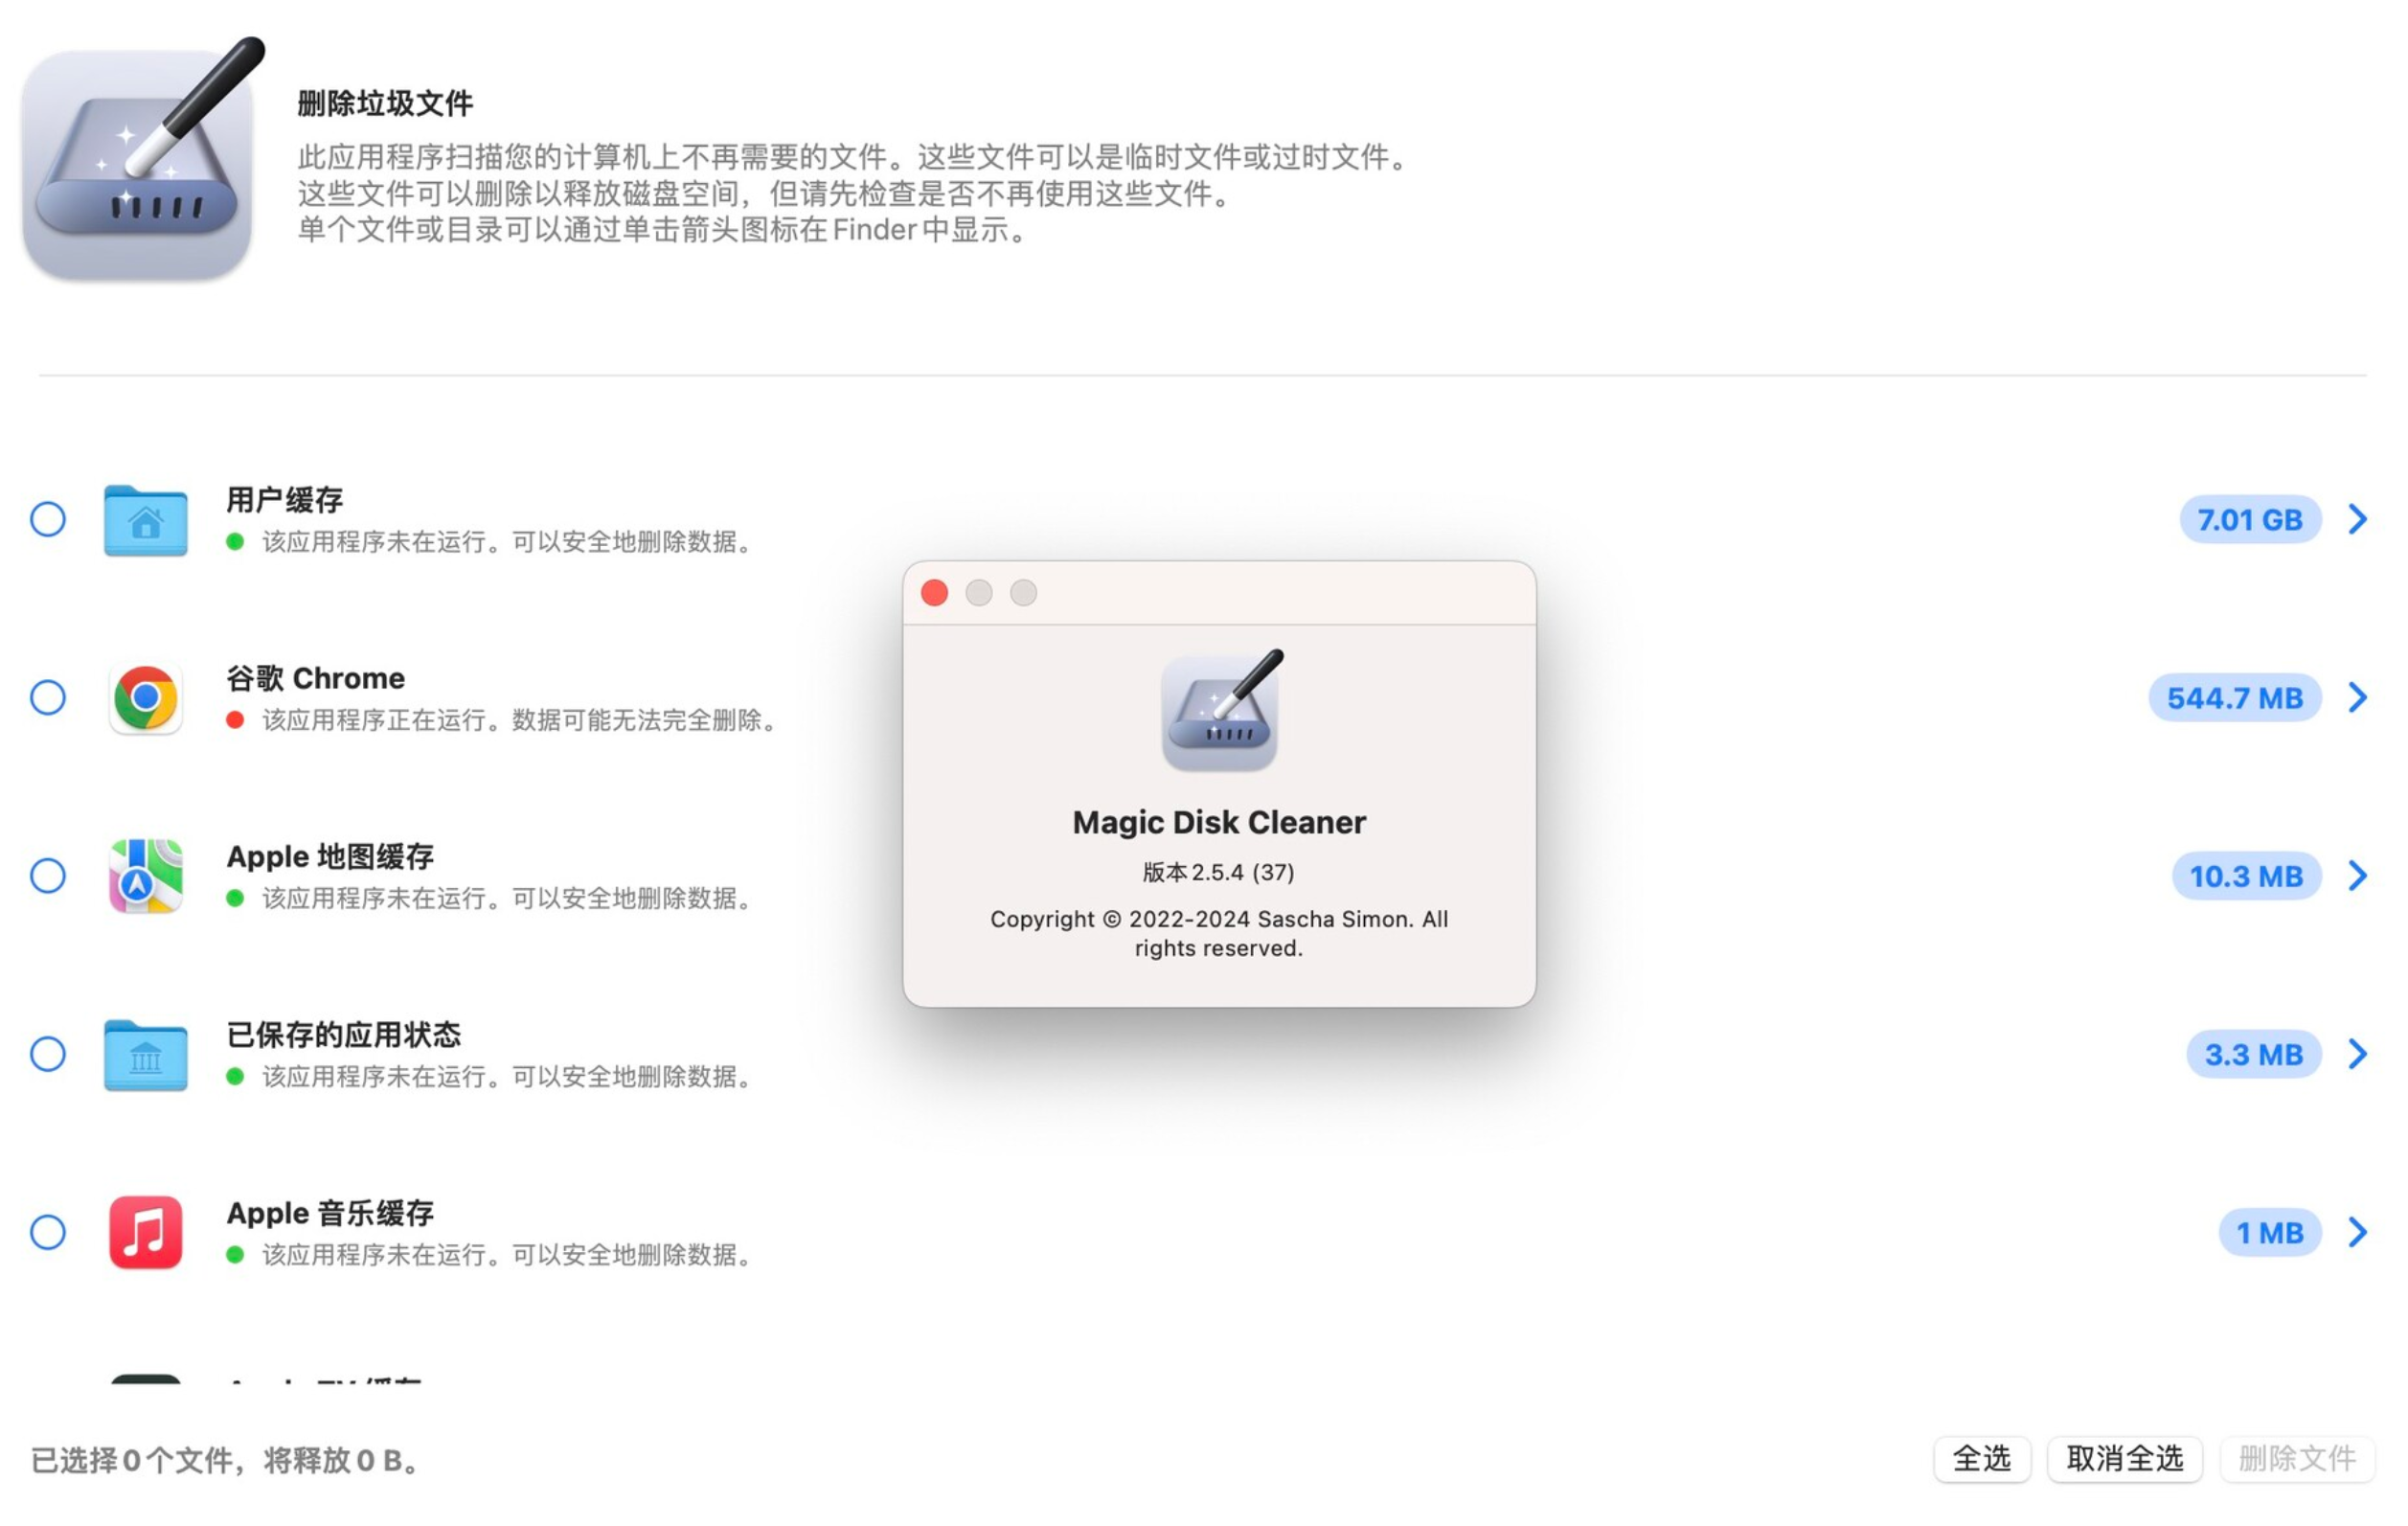Viewport: 2408px width, 1526px height.
Task: Click the 3.3 MB size badge
Action: pyautogui.click(x=2254, y=1054)
